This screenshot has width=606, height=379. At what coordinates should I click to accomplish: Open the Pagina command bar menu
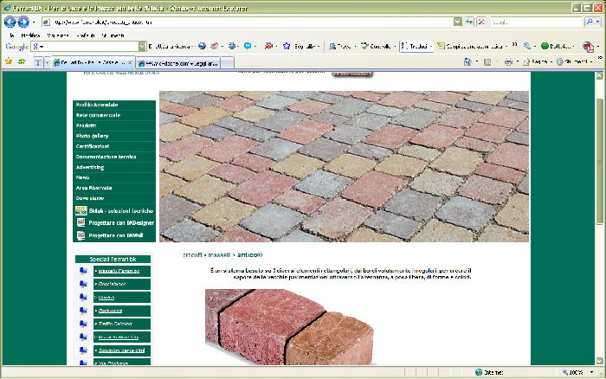[x=535, y=61]
